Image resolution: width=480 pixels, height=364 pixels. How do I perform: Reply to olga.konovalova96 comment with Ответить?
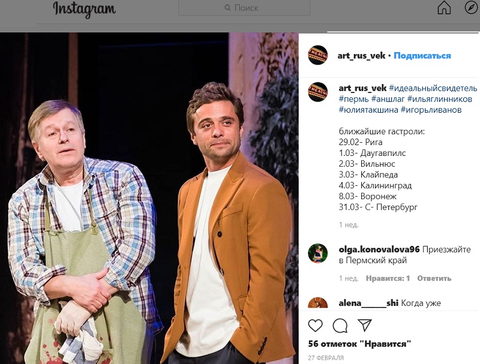pyautogui.click(x=434, y=278)
